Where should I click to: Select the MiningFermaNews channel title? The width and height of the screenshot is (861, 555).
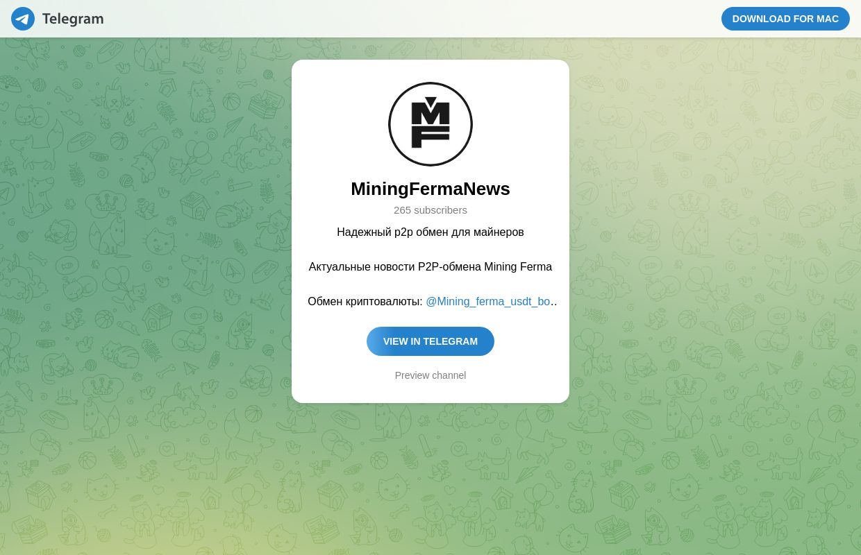430,189
